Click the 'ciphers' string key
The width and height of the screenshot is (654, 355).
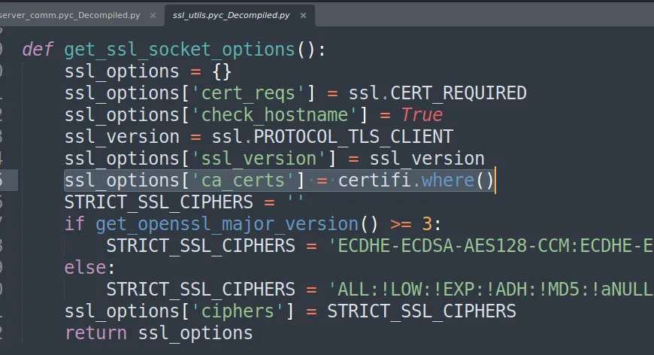237,311
